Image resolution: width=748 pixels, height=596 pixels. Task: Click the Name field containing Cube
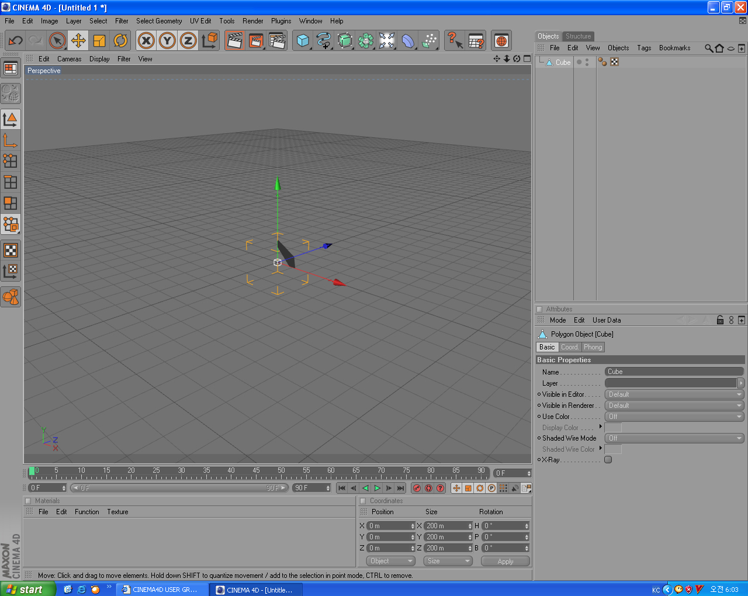tap(674, 372)
